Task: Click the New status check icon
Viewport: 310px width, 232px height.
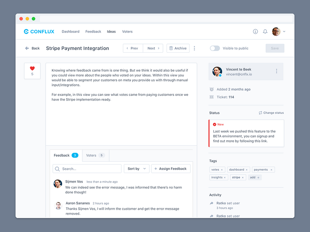Action: (214, 125)
